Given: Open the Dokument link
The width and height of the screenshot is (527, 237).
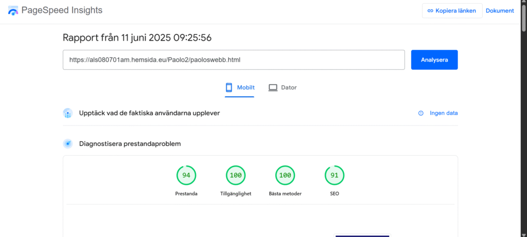Looking at the screenshot, I should click(500, 11).
